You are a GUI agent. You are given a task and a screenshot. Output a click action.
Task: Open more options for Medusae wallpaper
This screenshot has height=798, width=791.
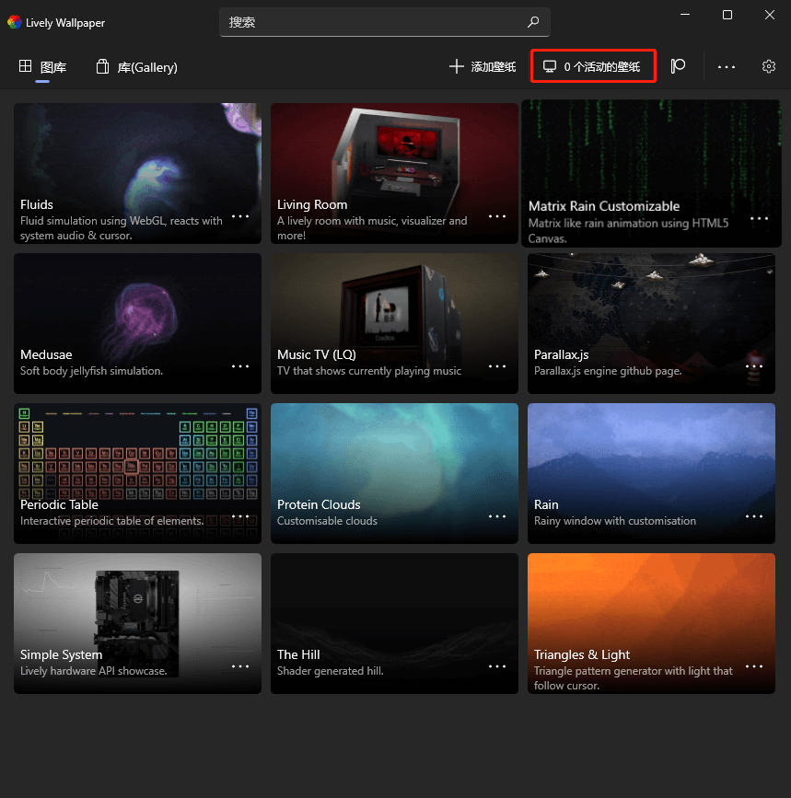[x=240, y=366]
